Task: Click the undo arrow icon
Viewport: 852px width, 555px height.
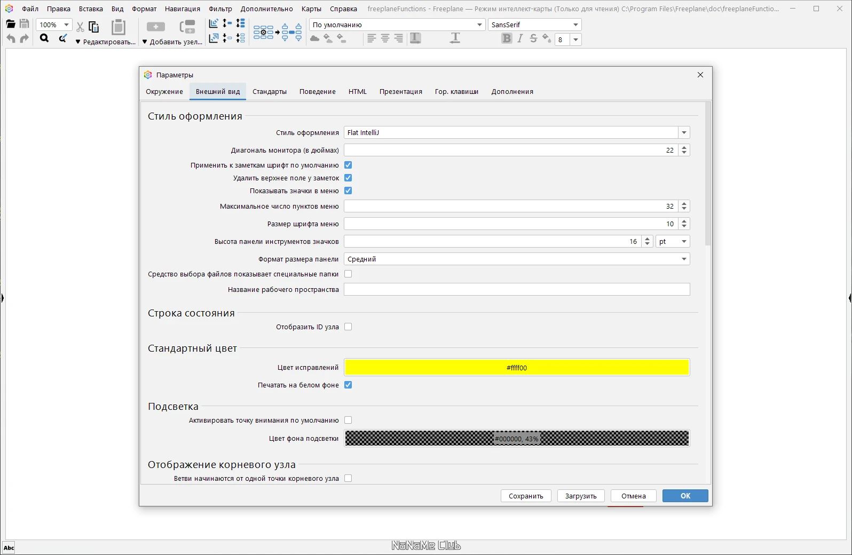Action: pos(11,38)
